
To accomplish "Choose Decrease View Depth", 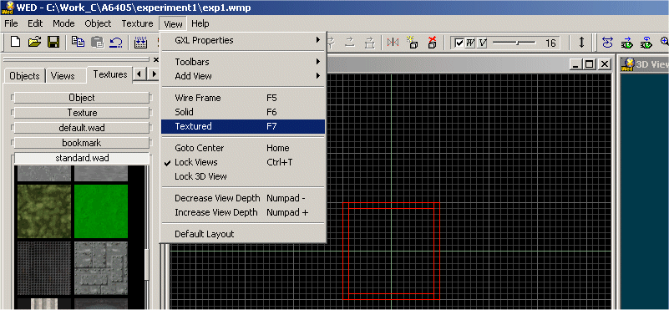I will (x=243, y=198).
